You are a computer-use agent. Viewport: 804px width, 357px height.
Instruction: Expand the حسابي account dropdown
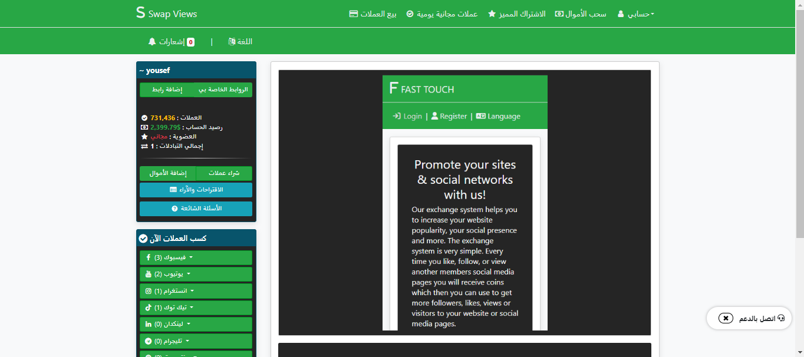pyautogui.click(x=636, y=14)
